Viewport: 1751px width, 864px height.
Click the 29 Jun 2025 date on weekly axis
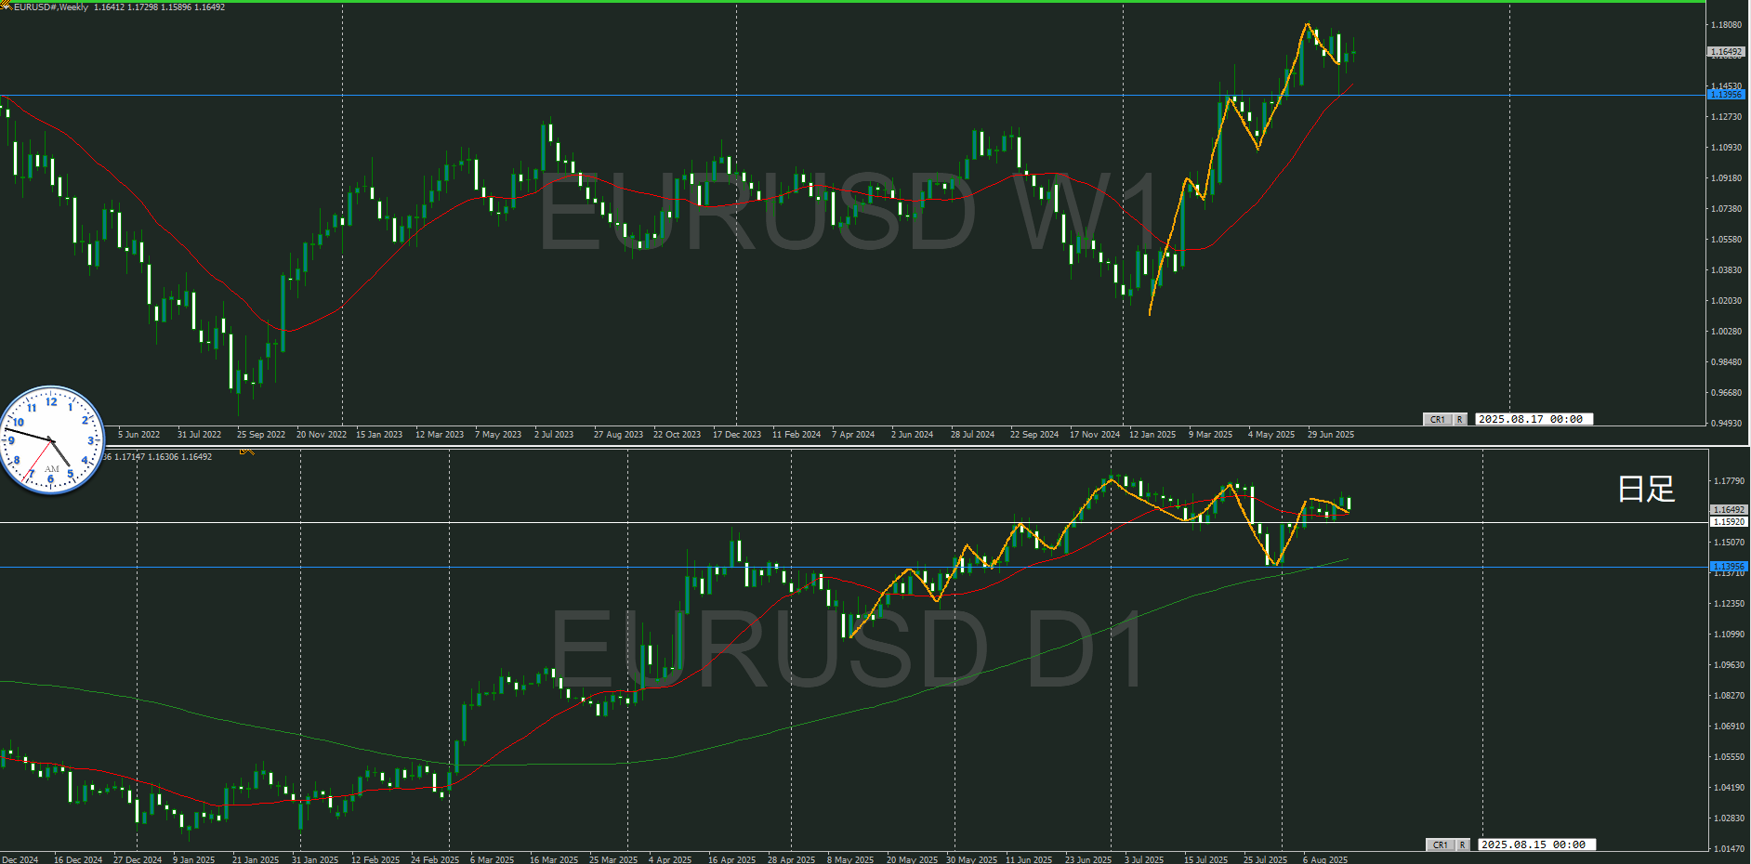pos(1331,435)
